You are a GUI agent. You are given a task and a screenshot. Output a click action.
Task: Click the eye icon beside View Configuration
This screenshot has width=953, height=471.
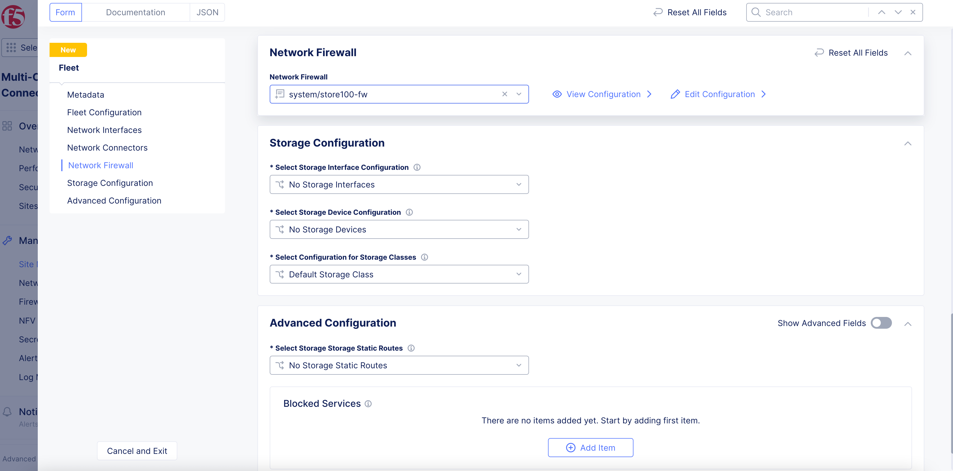point(557,94)
